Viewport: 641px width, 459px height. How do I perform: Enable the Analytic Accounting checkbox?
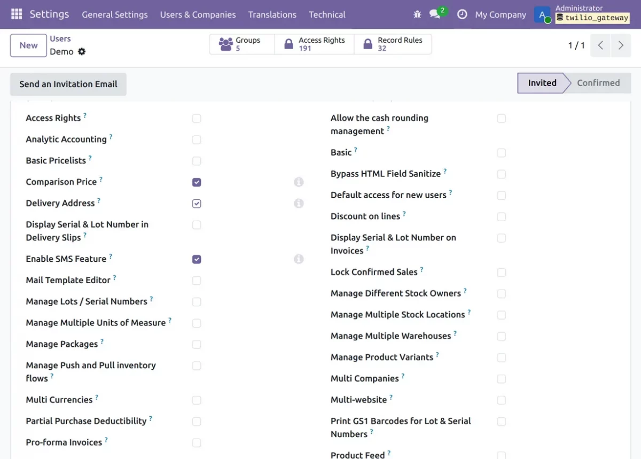point(197,139)
